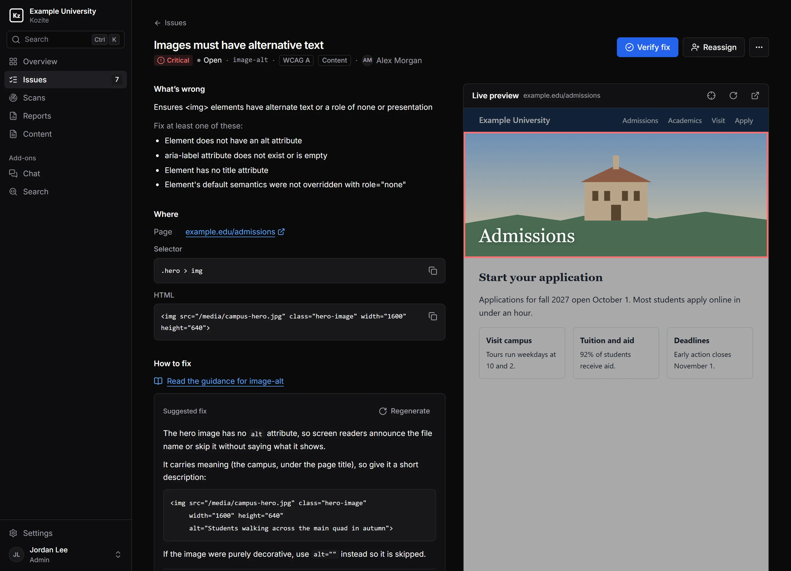This screenshot has height=571, width=791.
Task: Click Apply in the preview navigation
Action: pyautogui.click(x=743, y=121)
